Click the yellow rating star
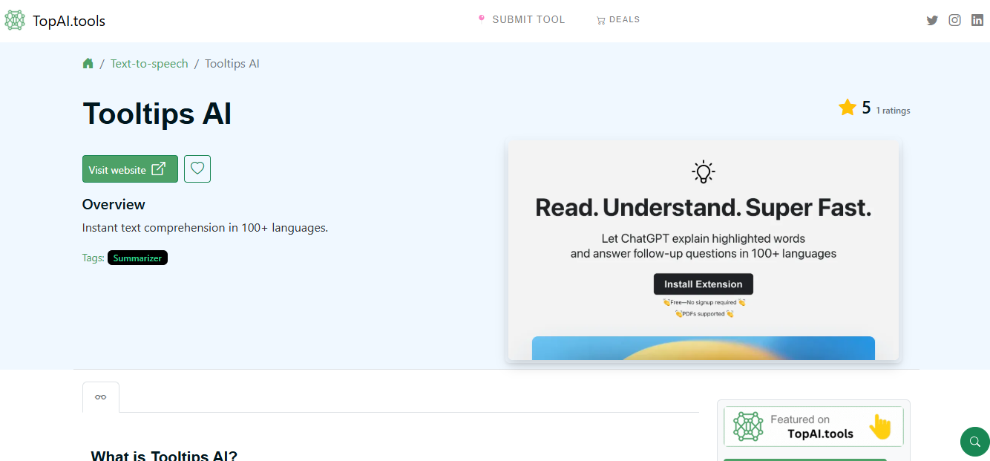 (848, 108)
